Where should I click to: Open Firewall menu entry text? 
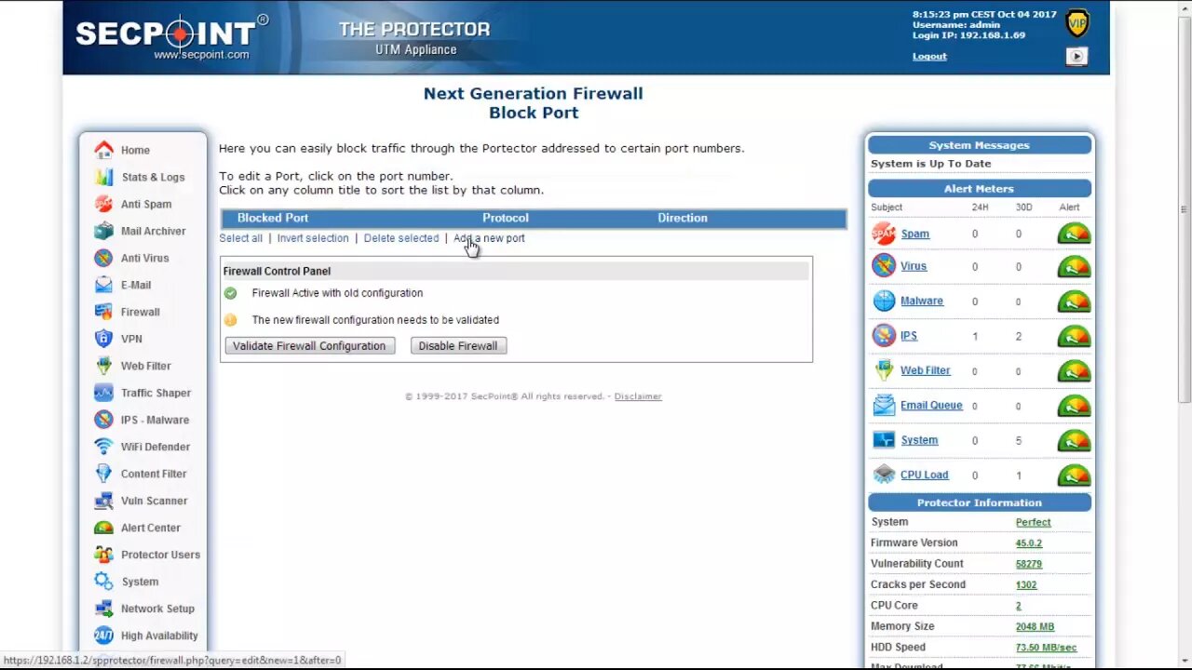[141, 312]
